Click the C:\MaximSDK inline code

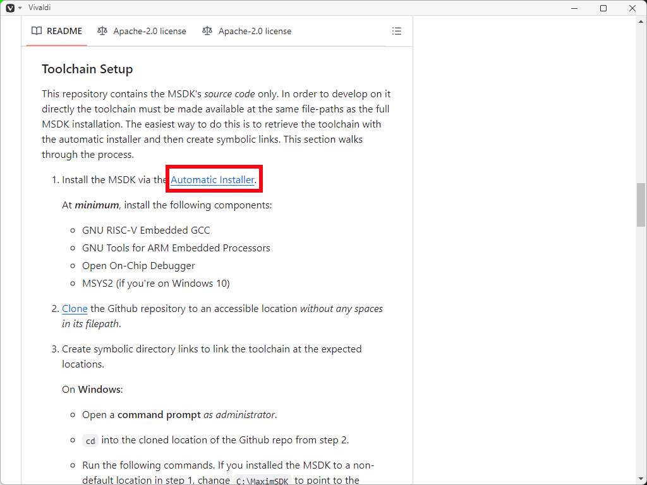pyautogui.click(x=263, y=480)
